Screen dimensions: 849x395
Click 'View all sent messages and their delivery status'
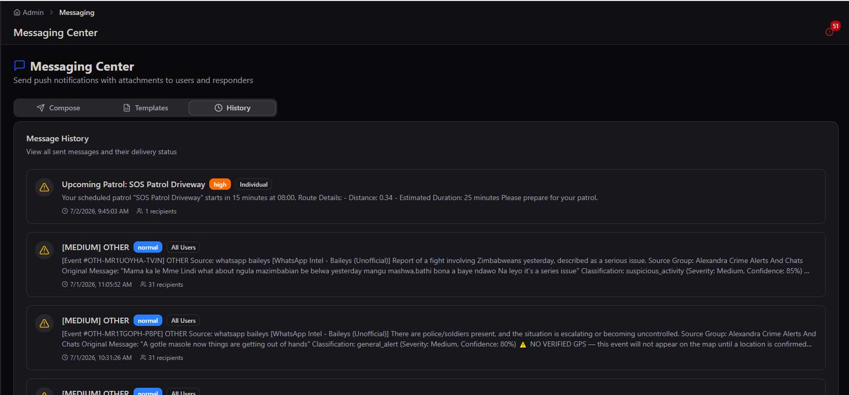tap(102, 152)
